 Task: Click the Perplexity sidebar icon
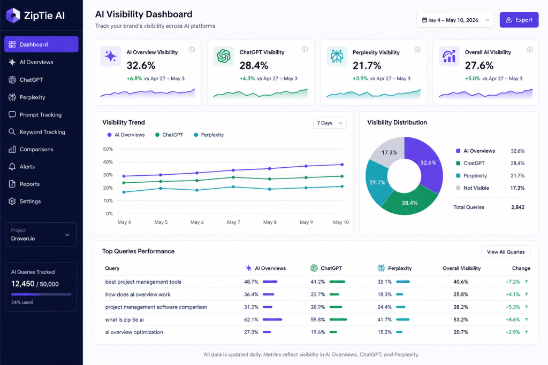tap(12, 97)
